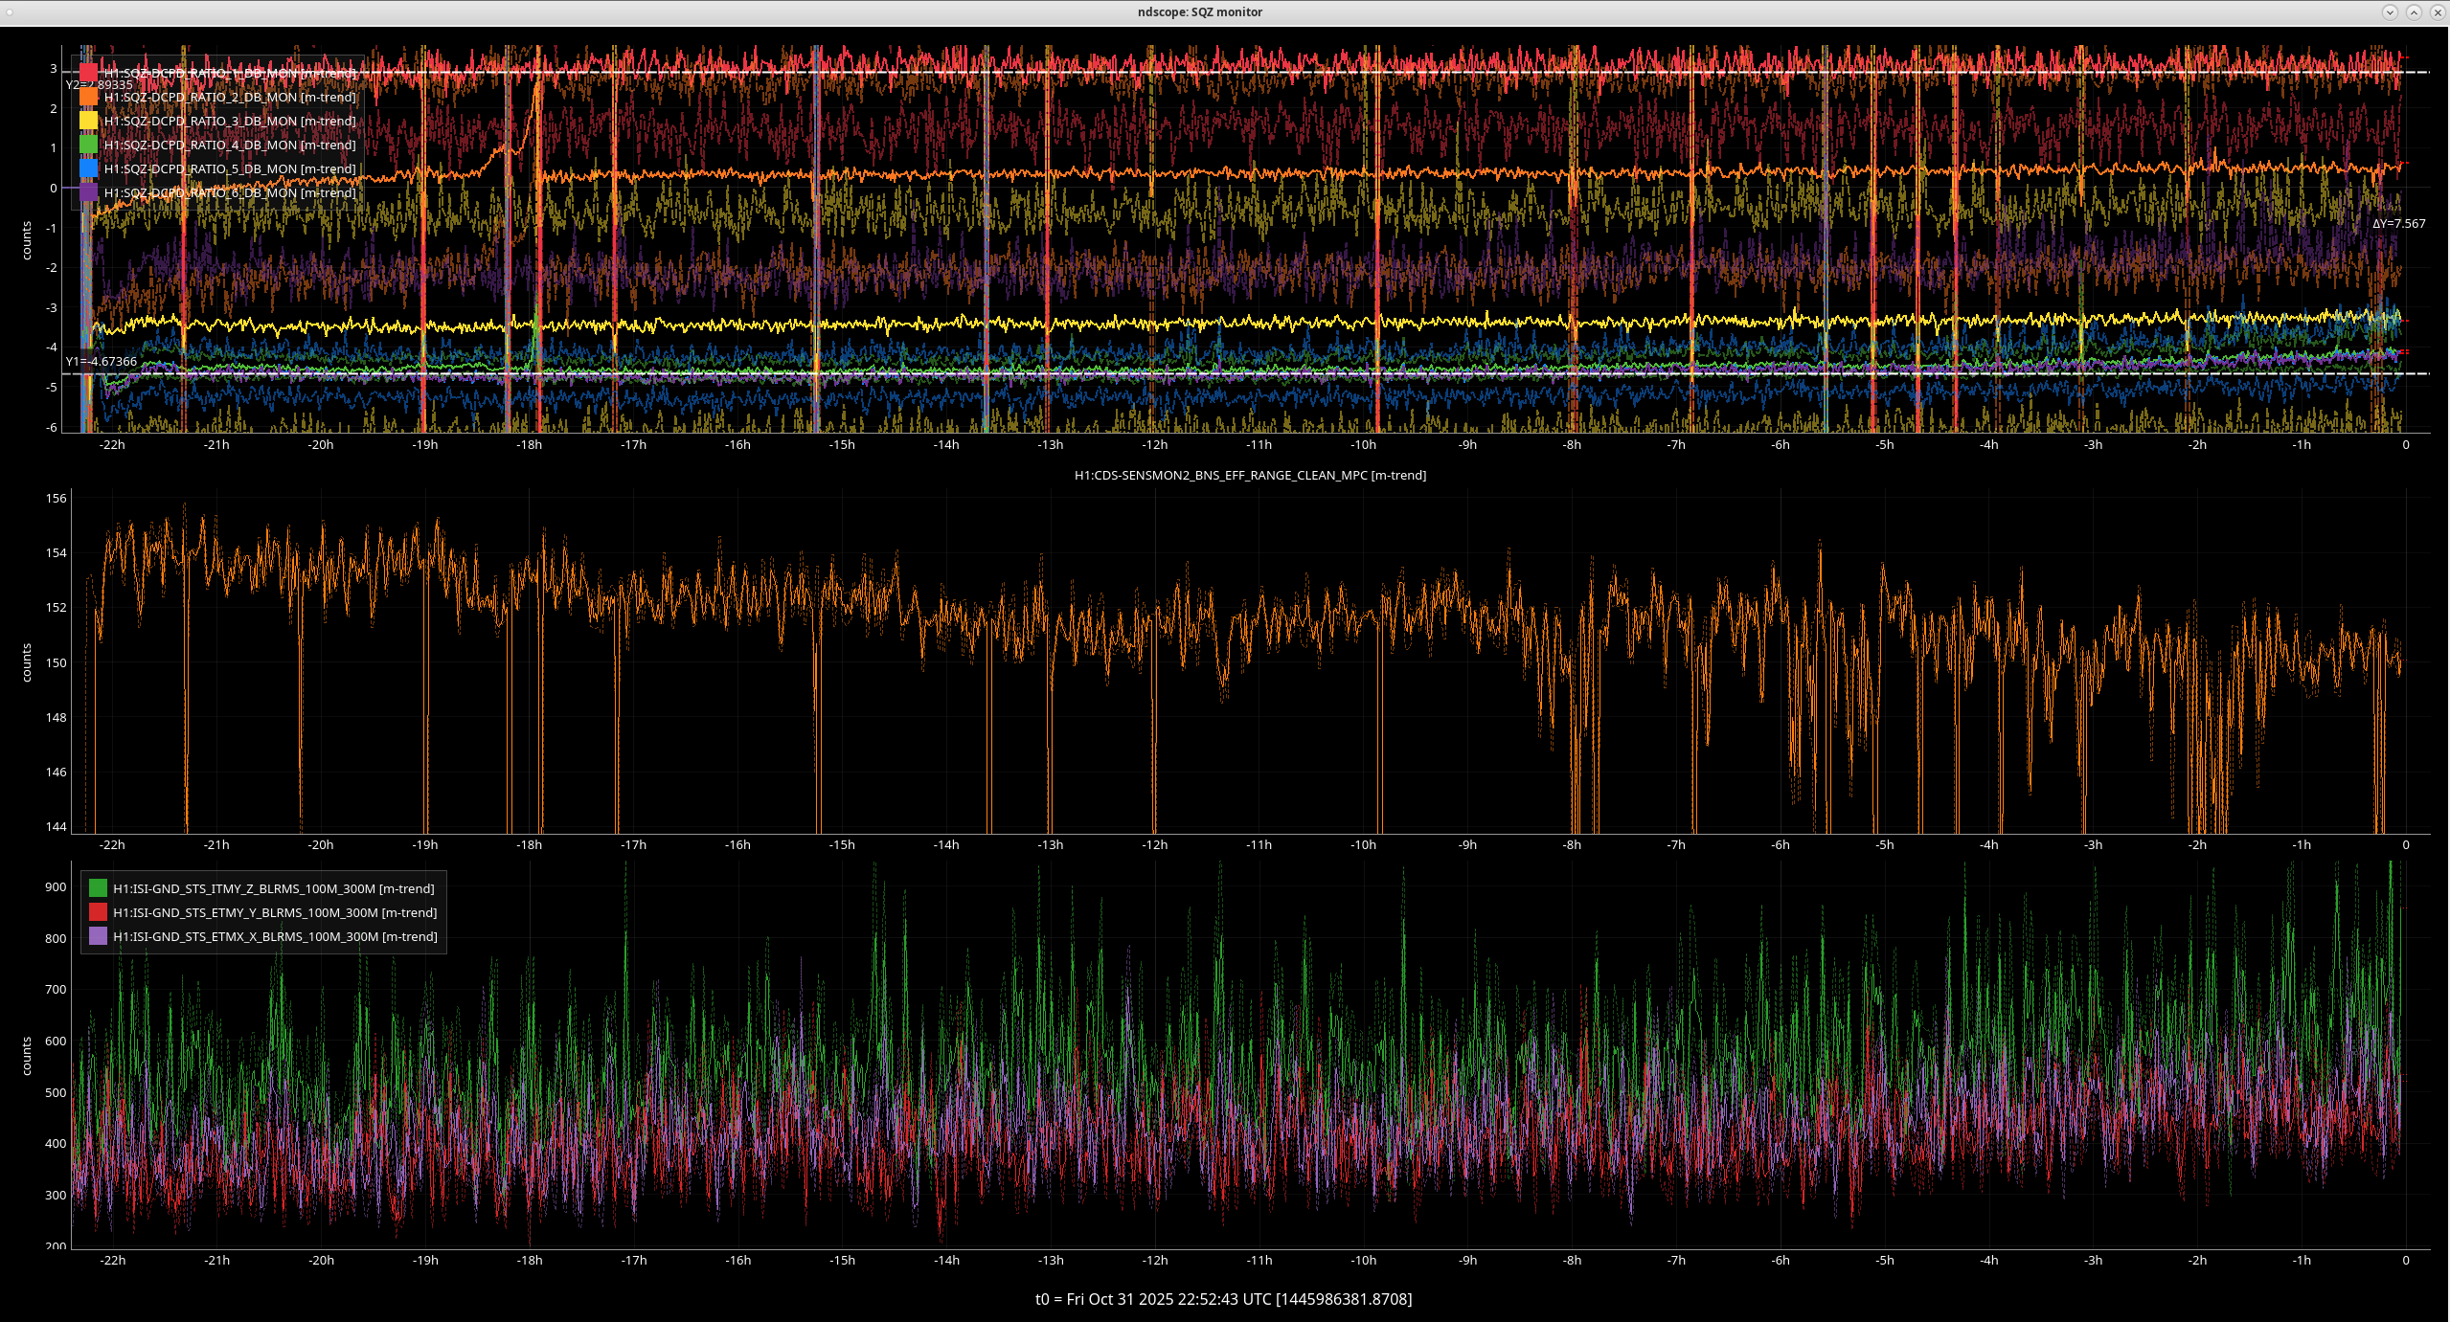Select H1:SQZ-DCPD_RATIO_3_DB_MON legend label
The width and height of the screenshot is (2450, 1322).
coord(230,121)
